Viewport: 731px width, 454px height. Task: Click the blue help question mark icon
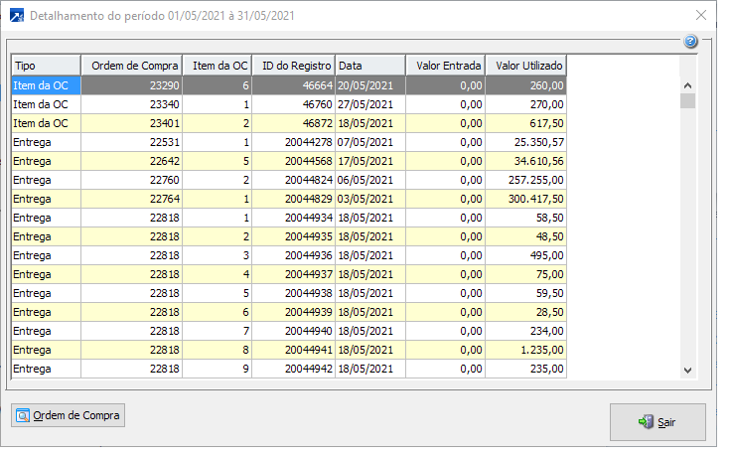[690, 42]
